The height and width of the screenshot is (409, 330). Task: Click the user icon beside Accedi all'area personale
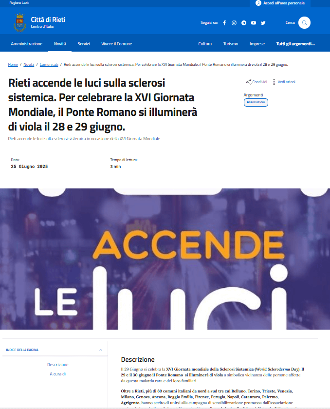(258, 3)
